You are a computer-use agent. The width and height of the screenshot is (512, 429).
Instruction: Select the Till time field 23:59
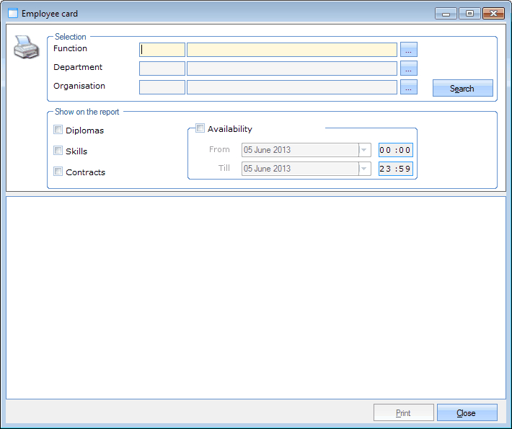pyautogui.click(x=395, y=169)
